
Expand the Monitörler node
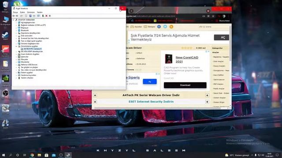point(16,62)
